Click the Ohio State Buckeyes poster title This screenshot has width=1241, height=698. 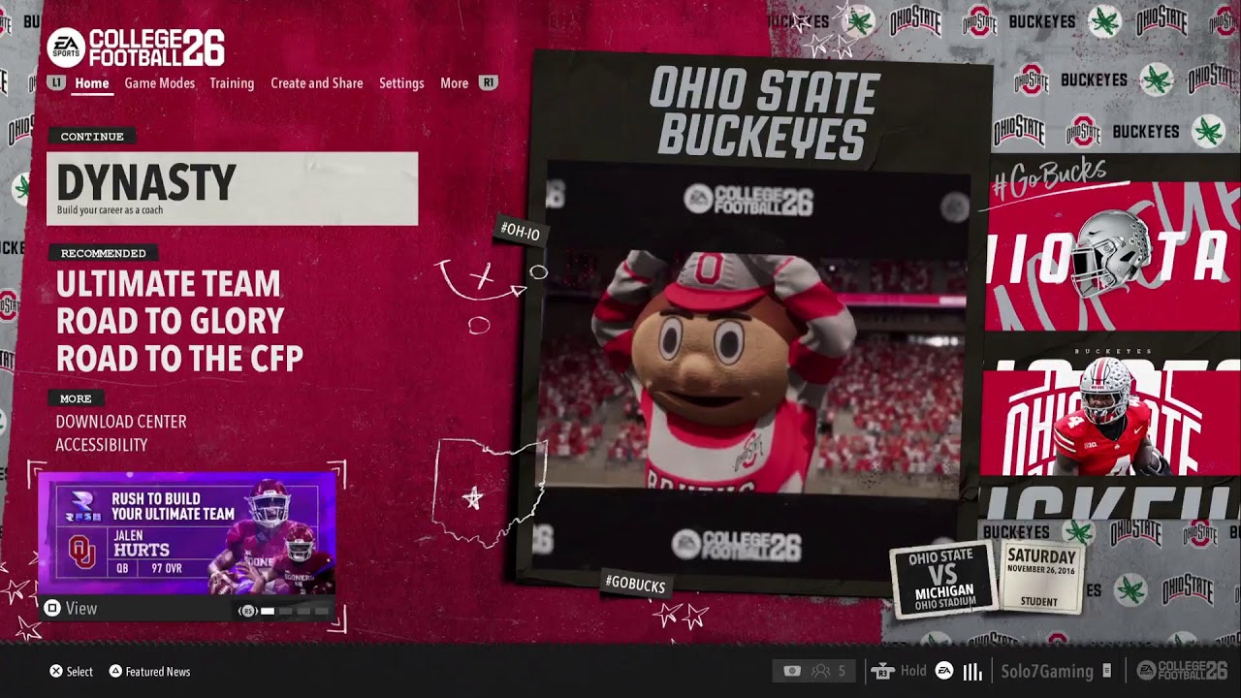click(764, 112)
